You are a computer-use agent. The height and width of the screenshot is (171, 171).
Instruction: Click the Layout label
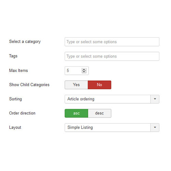coord(15,128)
